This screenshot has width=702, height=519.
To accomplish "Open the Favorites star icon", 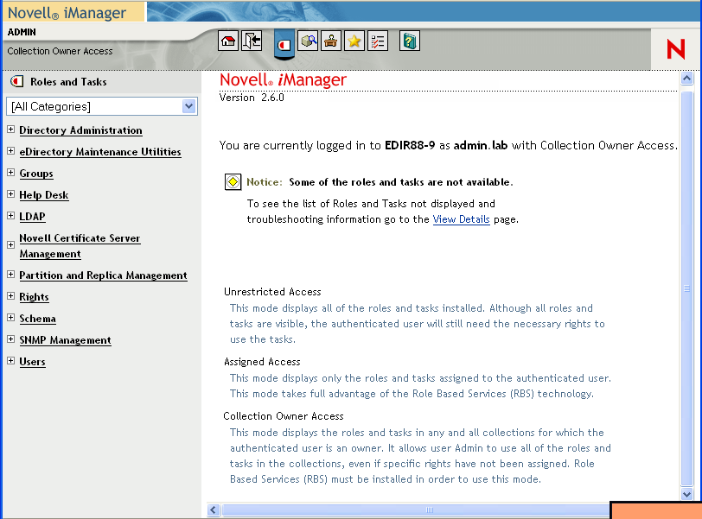I will click(354, 41).
